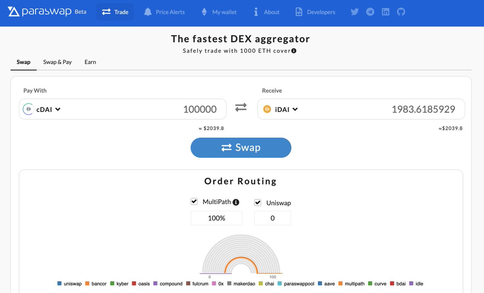Click the $2039.8 value under Pay With
The width and height of the screenshot is (484, 293).
[211, 128]
